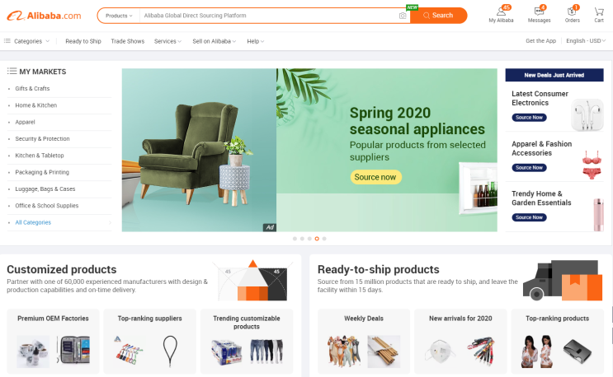The image size is (613, 377).
Task: Open the Trade Shows menu item
Action: point(127,41)
